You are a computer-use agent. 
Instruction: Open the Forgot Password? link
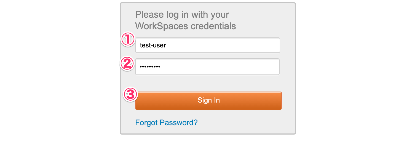[166, 122]
